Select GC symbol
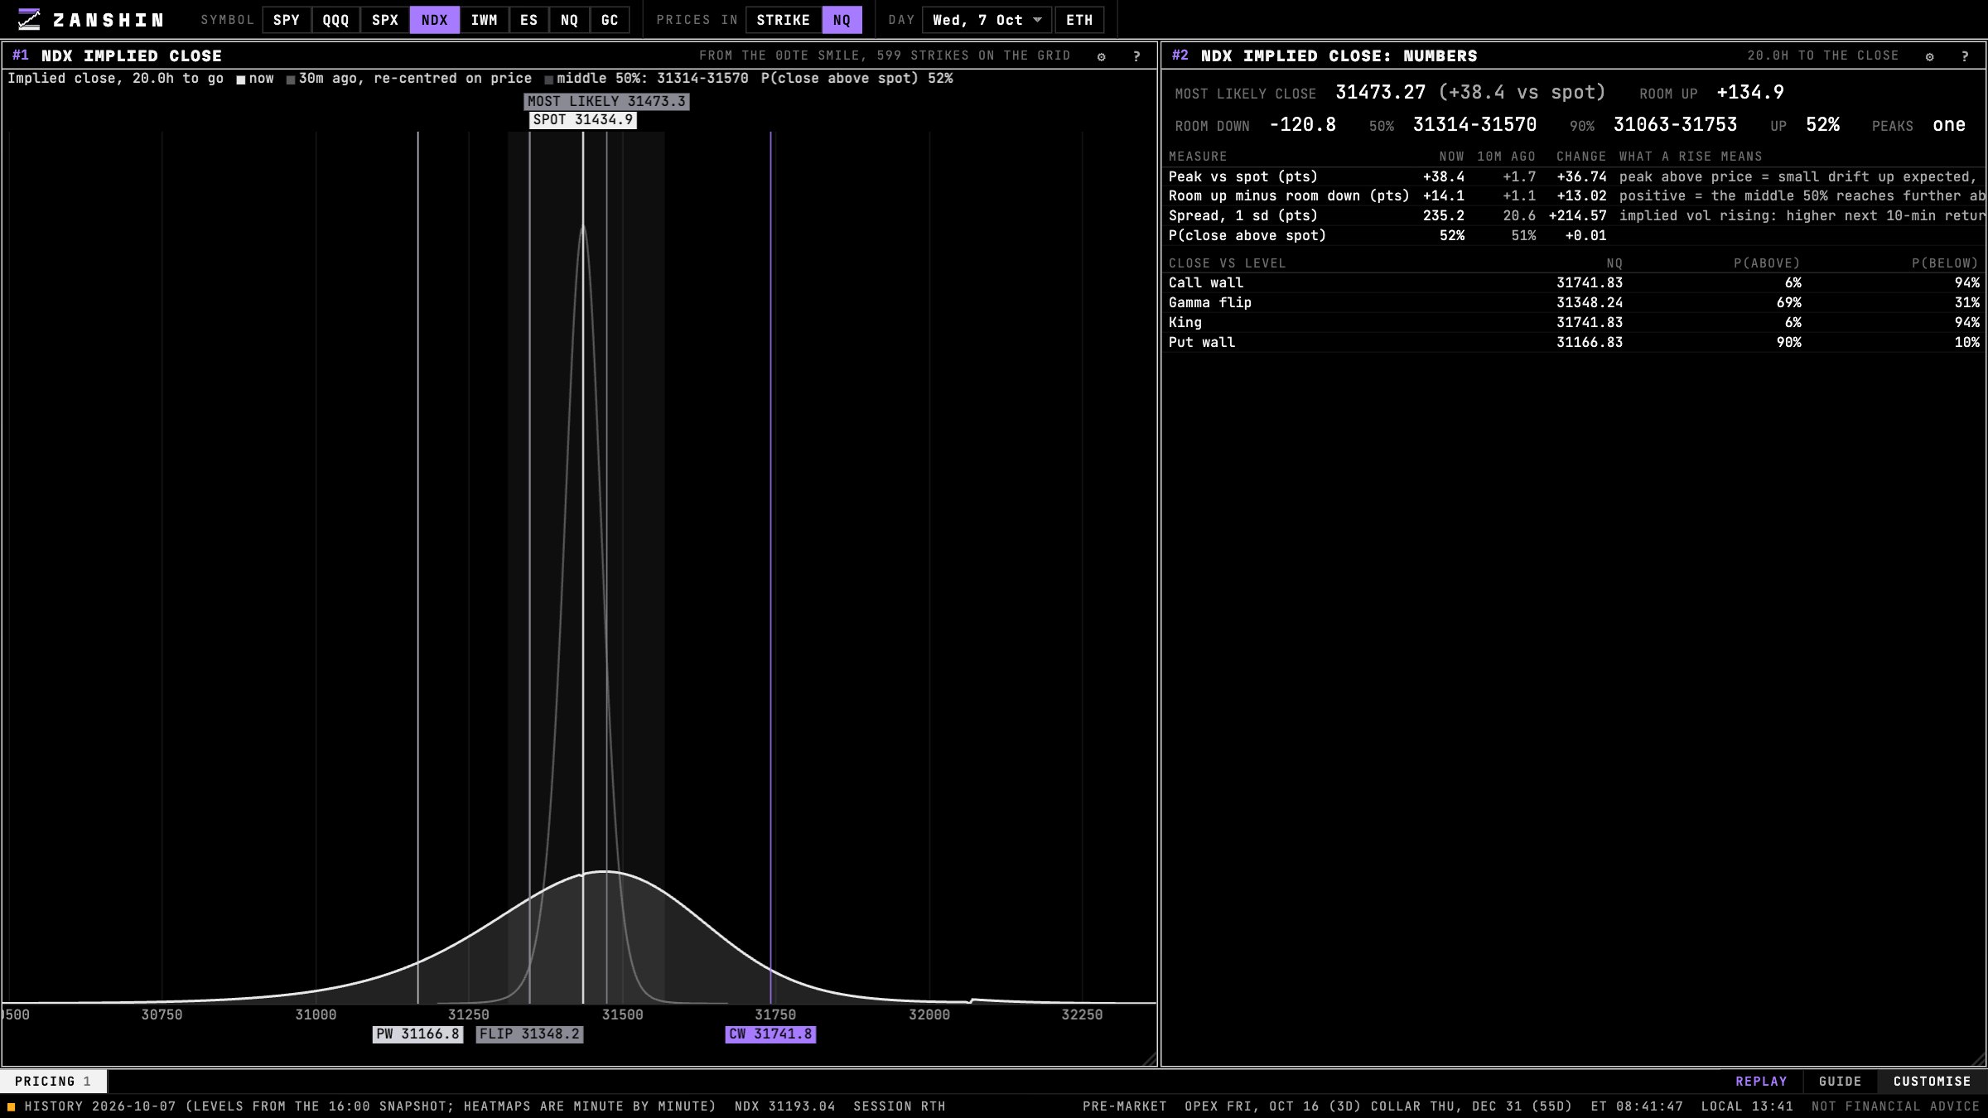The height and width of the screenshot is (1118, 1988). click(x=610, y=20)
